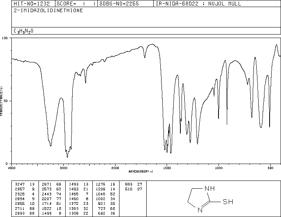Select peak table entry 2671
This screenshot has height=217, width=281.
pyautogui.click(x=47, y=184)
